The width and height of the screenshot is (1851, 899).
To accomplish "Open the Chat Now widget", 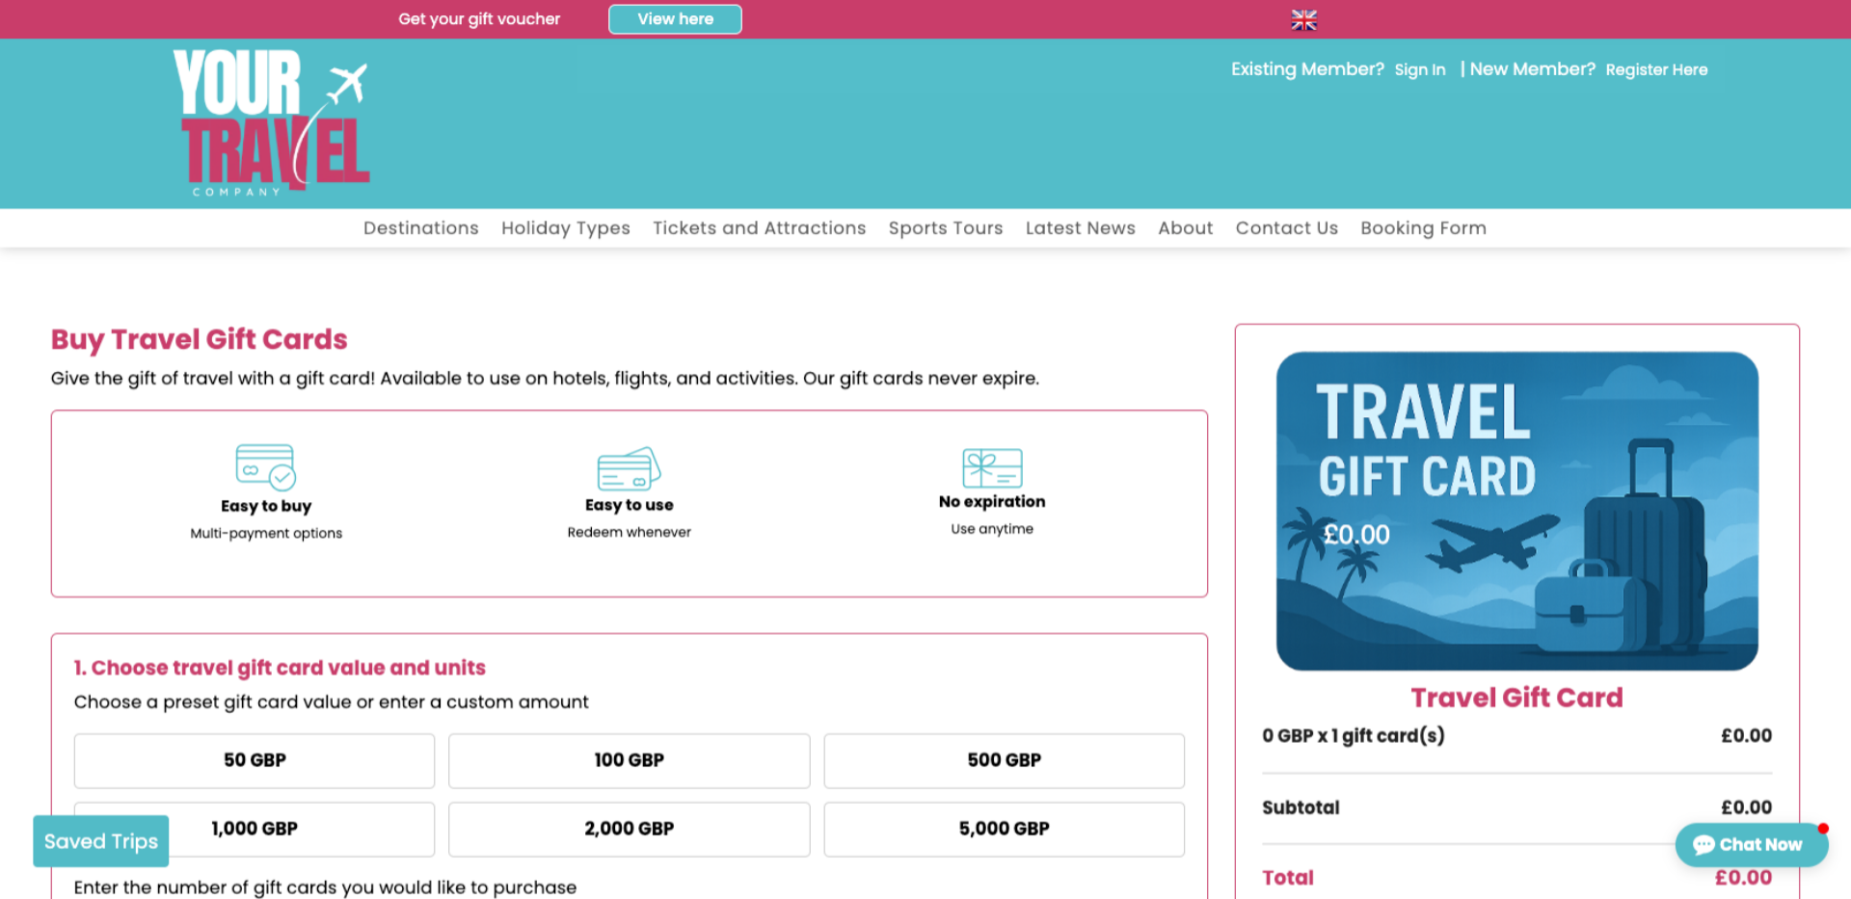I will [x=1751, y=844].
